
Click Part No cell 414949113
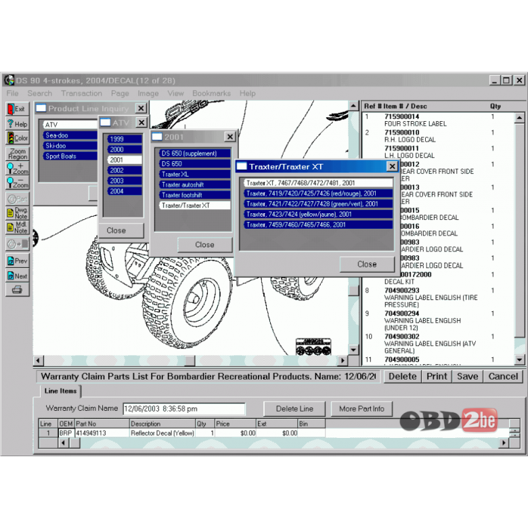coord(102,433)
